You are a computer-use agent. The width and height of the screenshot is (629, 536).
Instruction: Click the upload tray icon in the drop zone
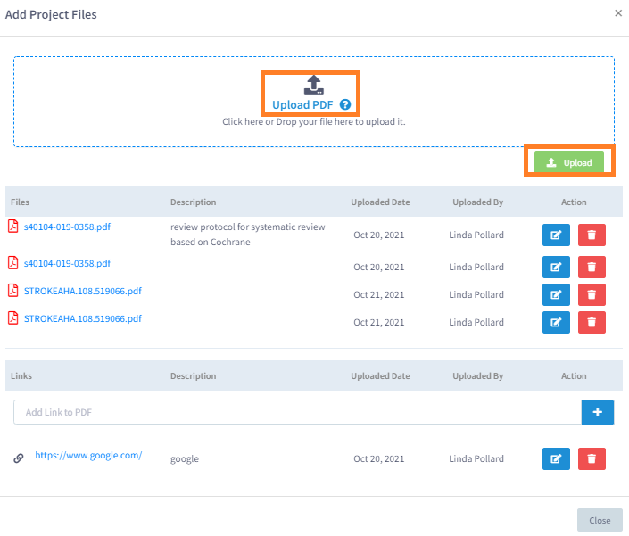313,85
